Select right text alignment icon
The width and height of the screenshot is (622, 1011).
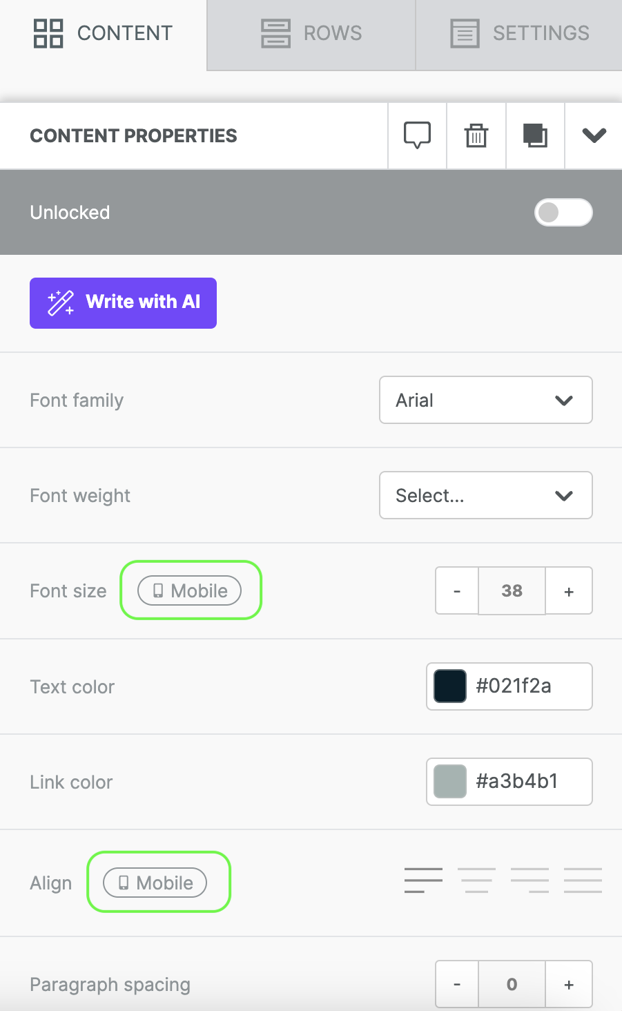(529, 880)
